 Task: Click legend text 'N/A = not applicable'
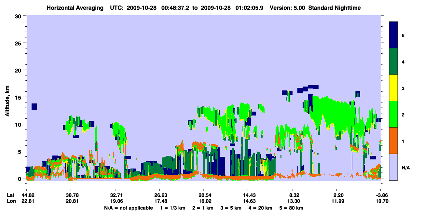tap(129, 208)
